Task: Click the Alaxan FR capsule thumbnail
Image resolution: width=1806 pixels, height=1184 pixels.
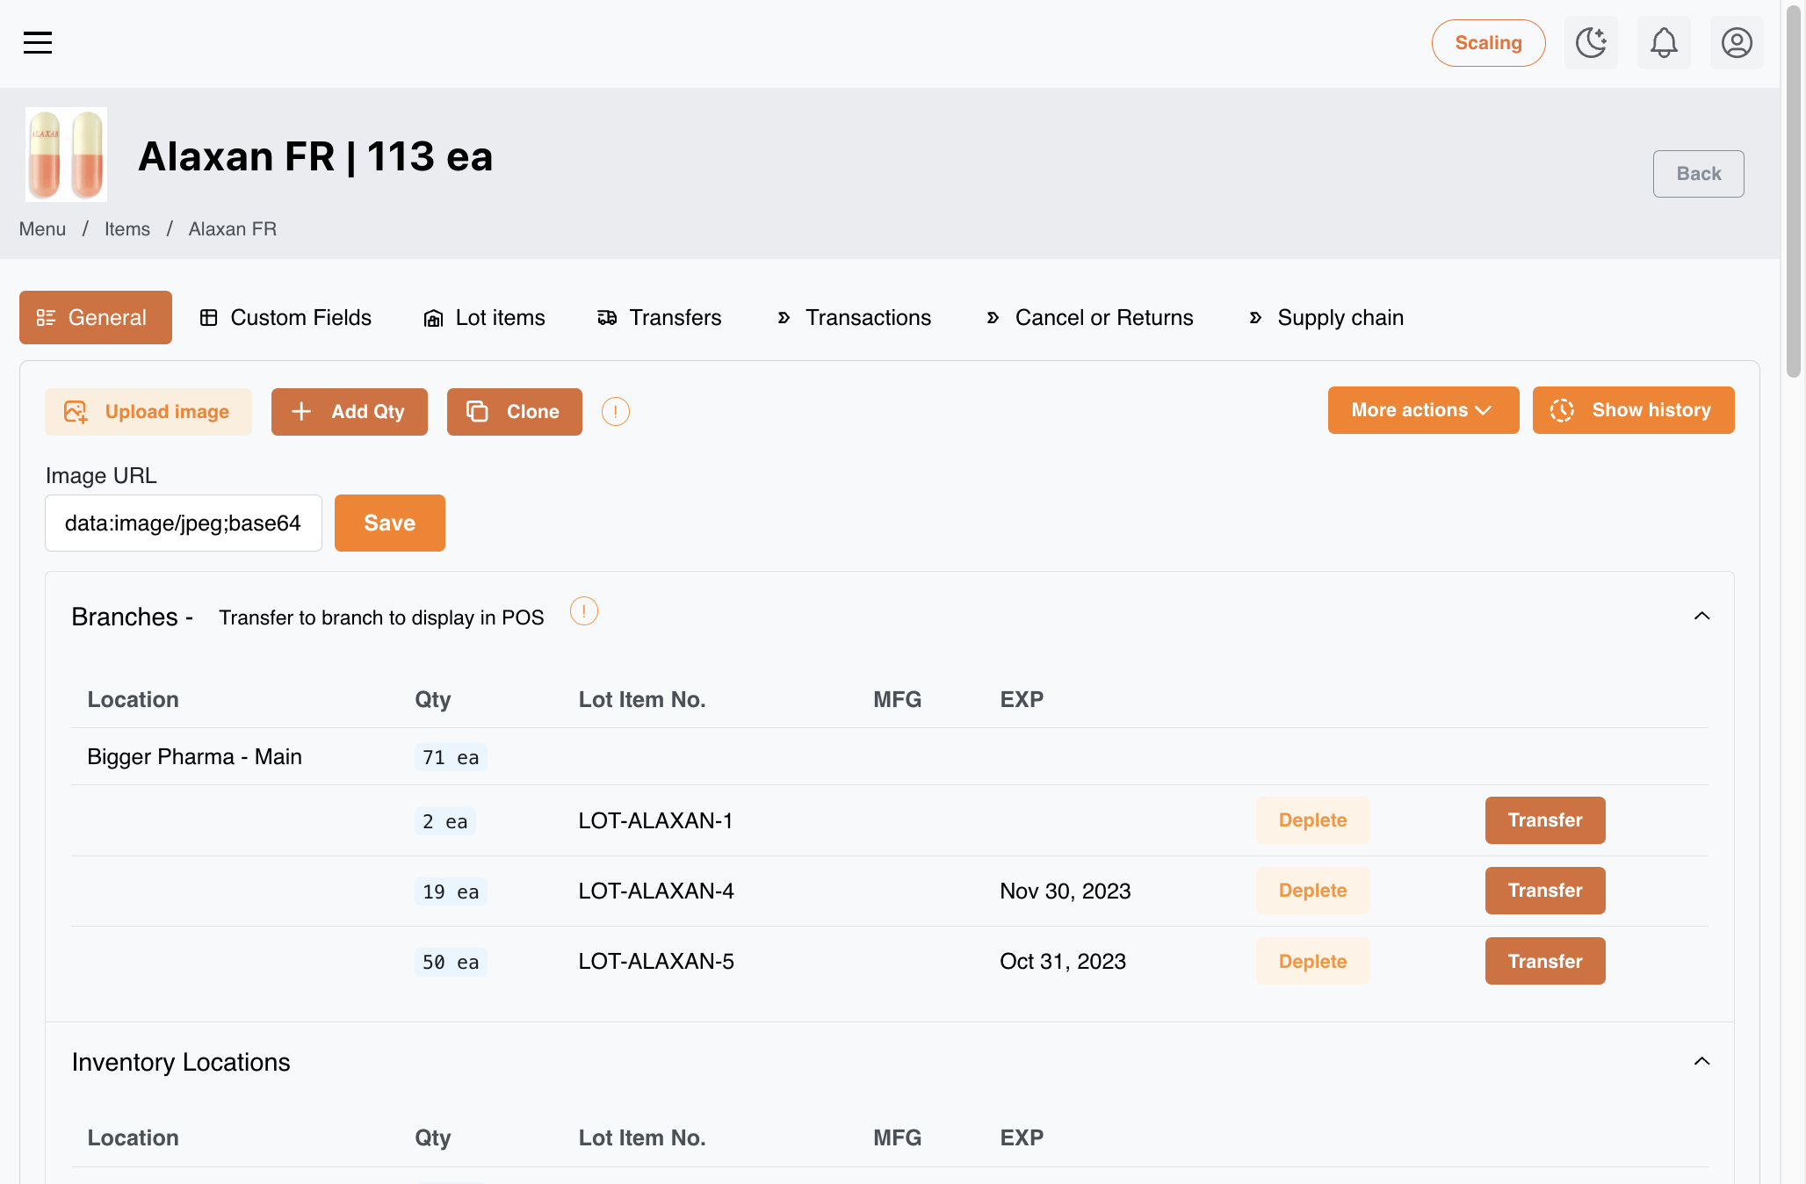Action: point(66,155)
